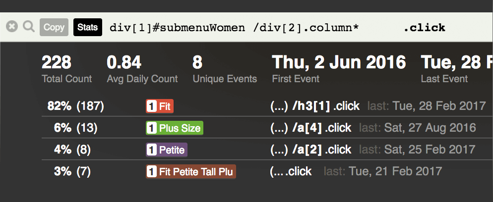Viewport: 493px width, 202px height.
Task: Copy the selector with the Copy button
Action: coord(54,27)
